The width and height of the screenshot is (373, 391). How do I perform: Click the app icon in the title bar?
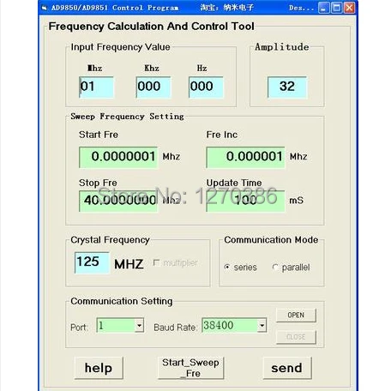45,8
